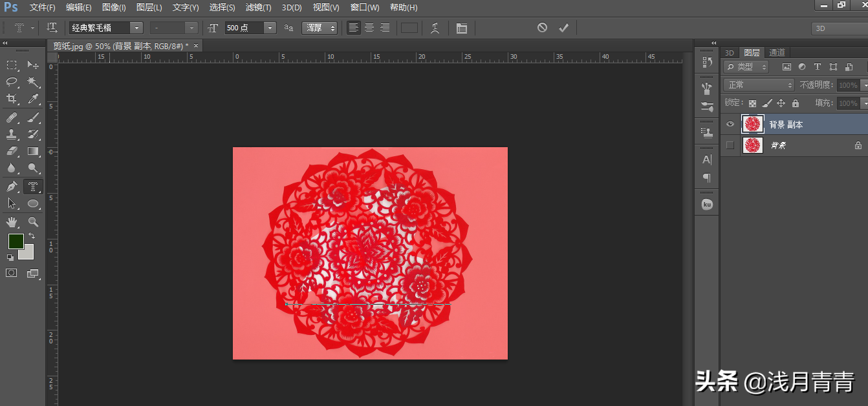
Task: Select the Pen tool
Action: click(12, 187)
